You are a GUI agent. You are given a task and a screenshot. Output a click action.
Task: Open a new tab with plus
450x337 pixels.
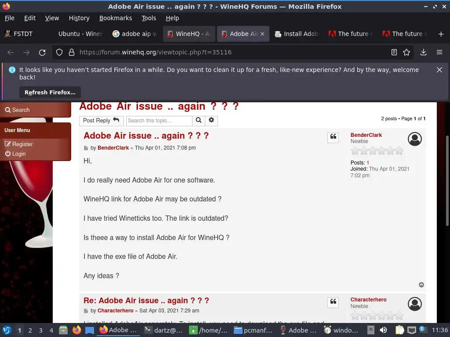click(441, 34)
